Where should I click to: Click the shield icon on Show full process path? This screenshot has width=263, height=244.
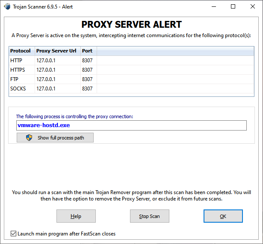point(29,138)
